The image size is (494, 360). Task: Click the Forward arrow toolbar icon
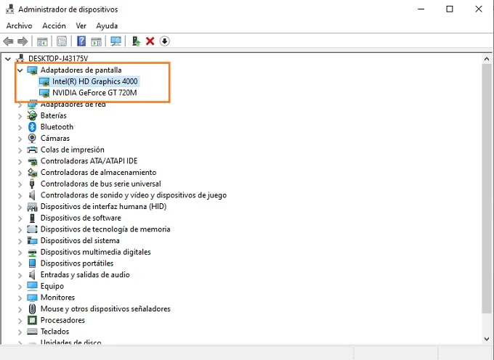[23, 41]
